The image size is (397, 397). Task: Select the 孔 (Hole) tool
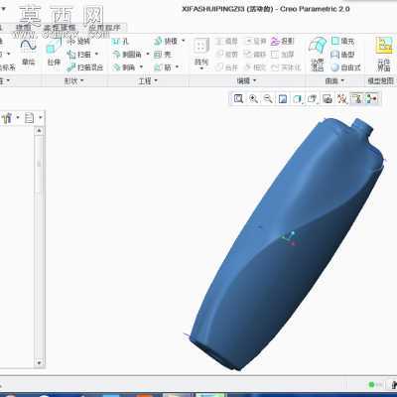click(120, 41)
